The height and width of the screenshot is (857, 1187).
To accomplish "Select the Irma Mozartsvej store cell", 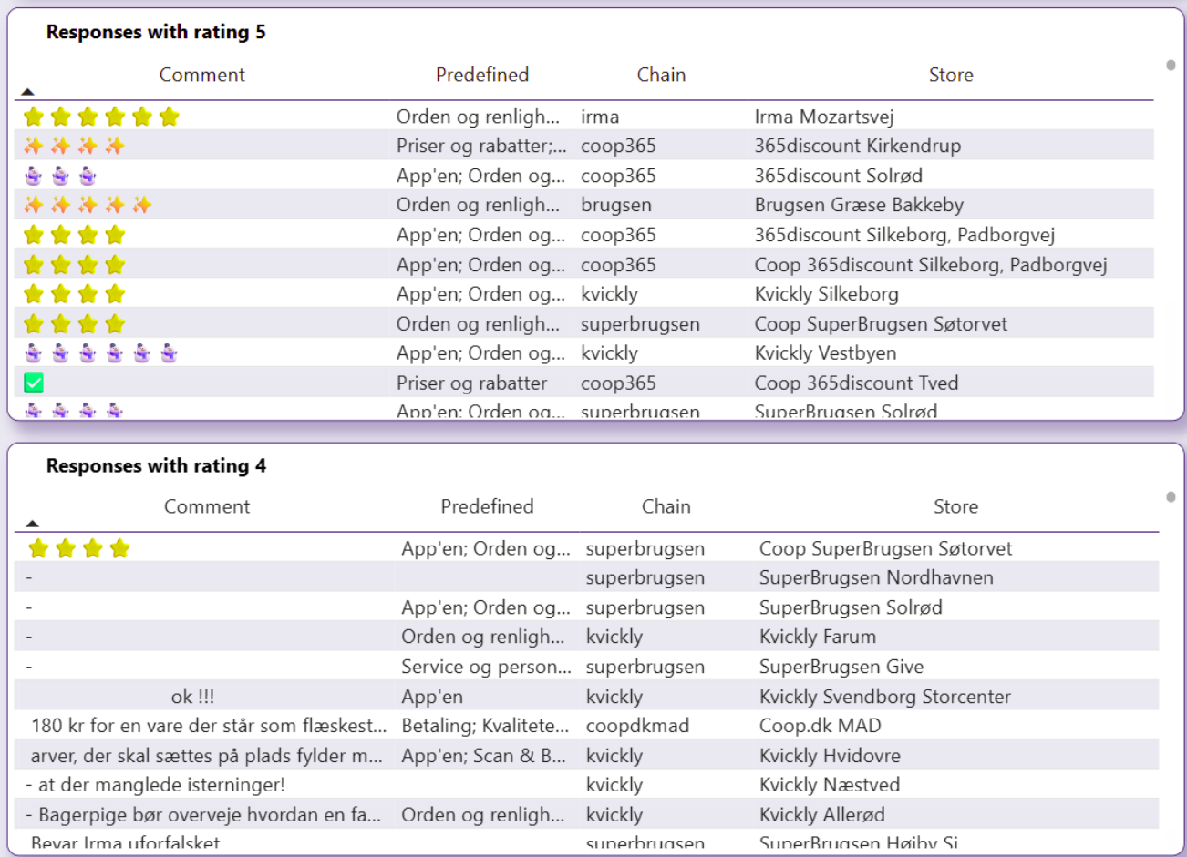I will click(x=824, y=117).
